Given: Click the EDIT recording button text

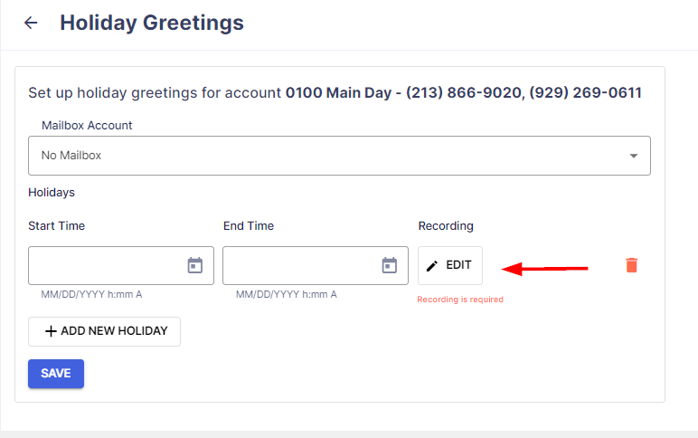Looking at the screenshot, I should [x=458, y=265].
